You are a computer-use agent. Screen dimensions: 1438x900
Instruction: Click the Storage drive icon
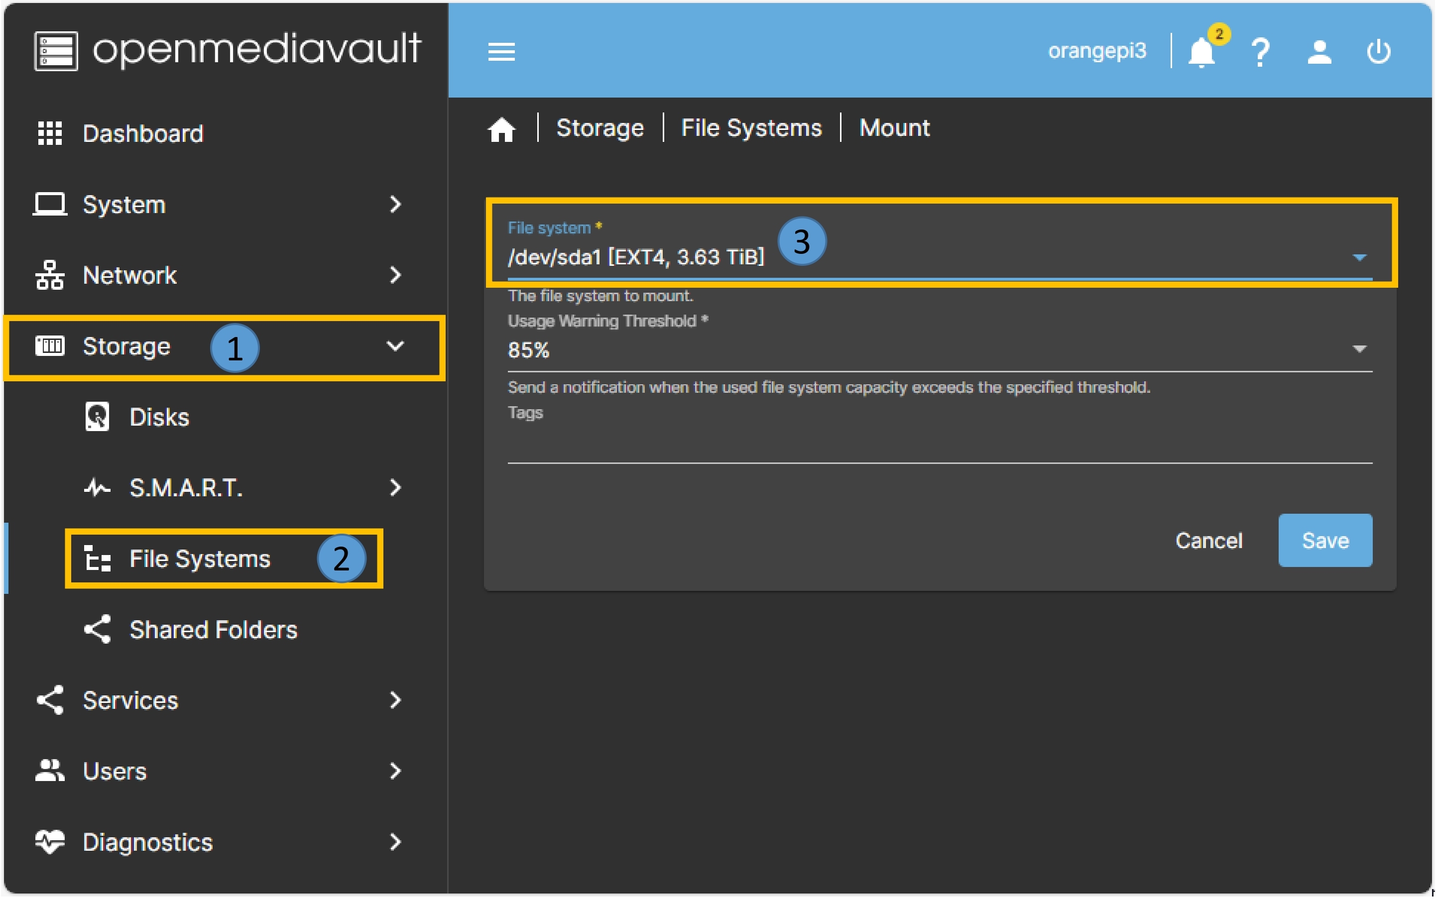[49, 346]
